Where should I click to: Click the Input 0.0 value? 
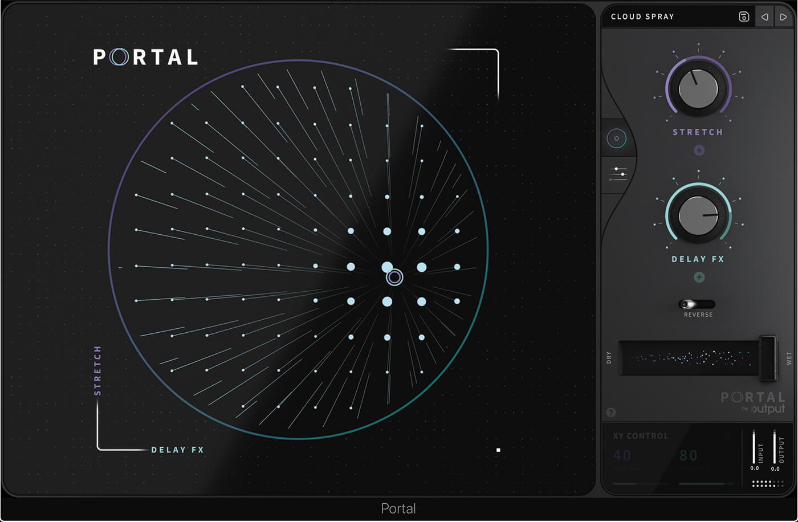(x=755, y=468)
